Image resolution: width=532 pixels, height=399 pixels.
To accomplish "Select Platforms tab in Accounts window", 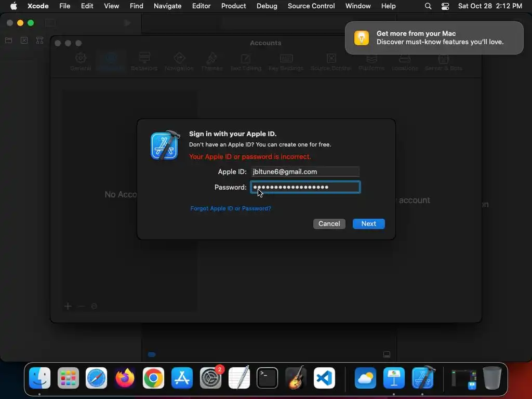I will coord(371,62).
